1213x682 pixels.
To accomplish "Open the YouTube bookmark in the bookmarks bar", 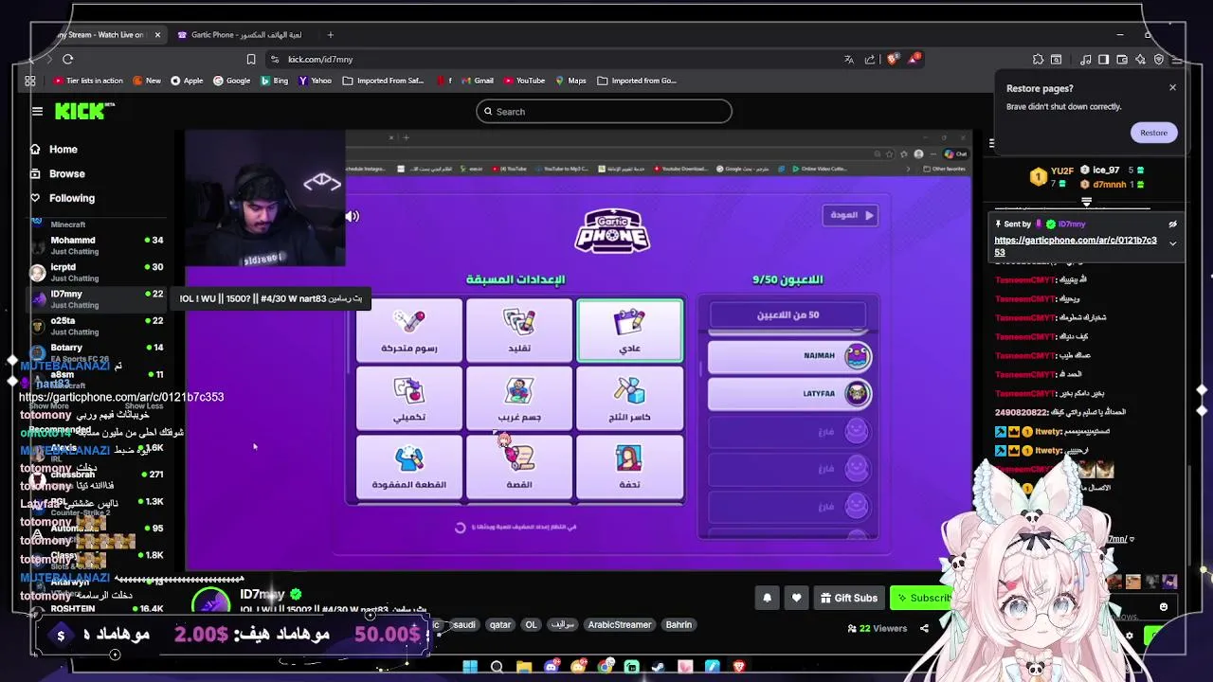I will tap(524, 81).
